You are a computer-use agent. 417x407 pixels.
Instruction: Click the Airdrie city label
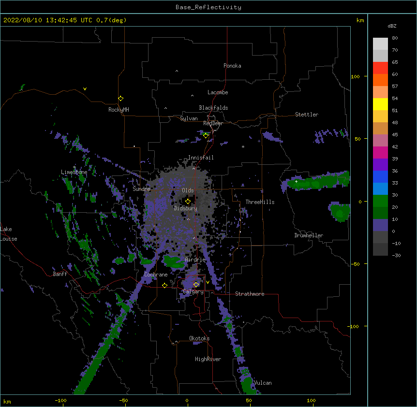[195, 260]
